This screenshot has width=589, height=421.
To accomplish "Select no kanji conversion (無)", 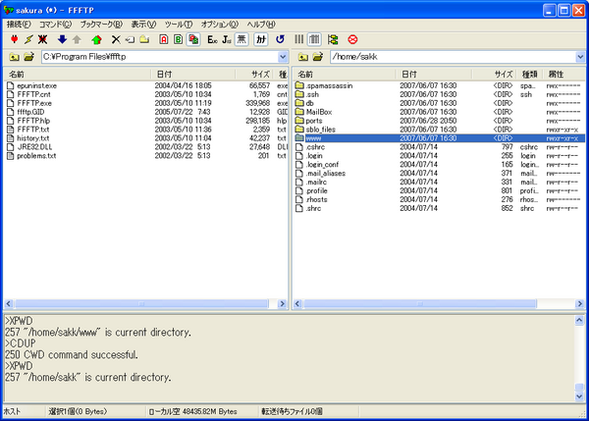I will [241, 39].
